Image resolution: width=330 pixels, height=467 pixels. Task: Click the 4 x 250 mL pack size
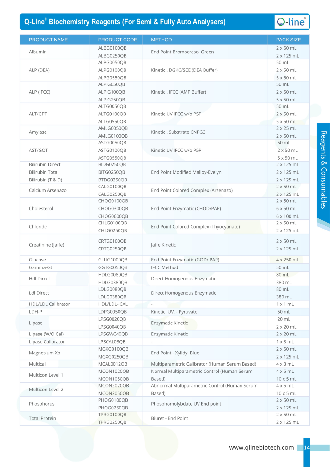[x=287, y=260]
